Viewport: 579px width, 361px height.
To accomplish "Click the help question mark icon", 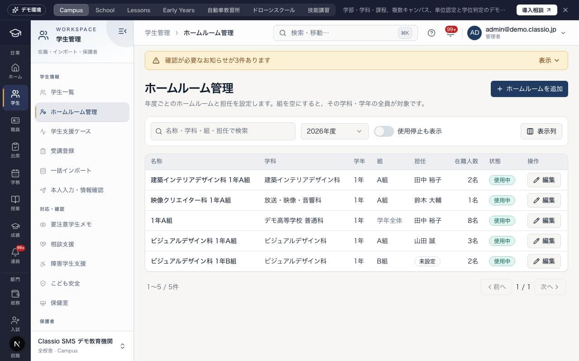I will pyautogui.click(x=432, y=33).
